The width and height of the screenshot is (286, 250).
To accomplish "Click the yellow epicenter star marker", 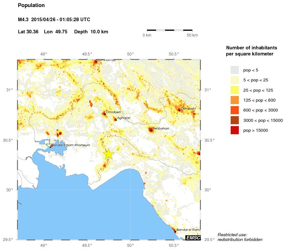I will click(109, 154).
